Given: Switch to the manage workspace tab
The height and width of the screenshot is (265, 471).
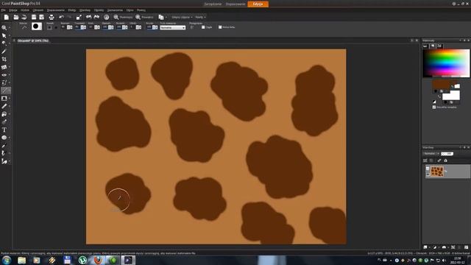Looking at the screenshot, I should click(213, 4).
